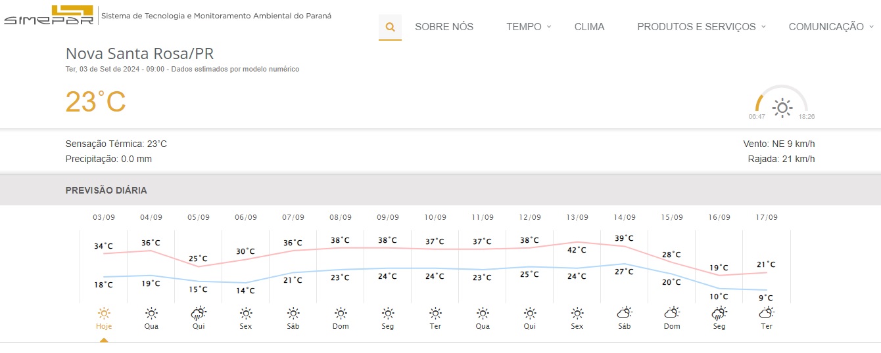Viewport: 881px width, 353px height.
Task: Click the 10/09 date column header
Action: 435,218
